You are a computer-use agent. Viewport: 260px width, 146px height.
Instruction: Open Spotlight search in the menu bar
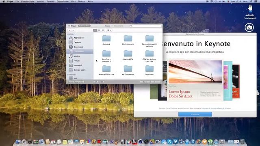[x=251, y=1]
